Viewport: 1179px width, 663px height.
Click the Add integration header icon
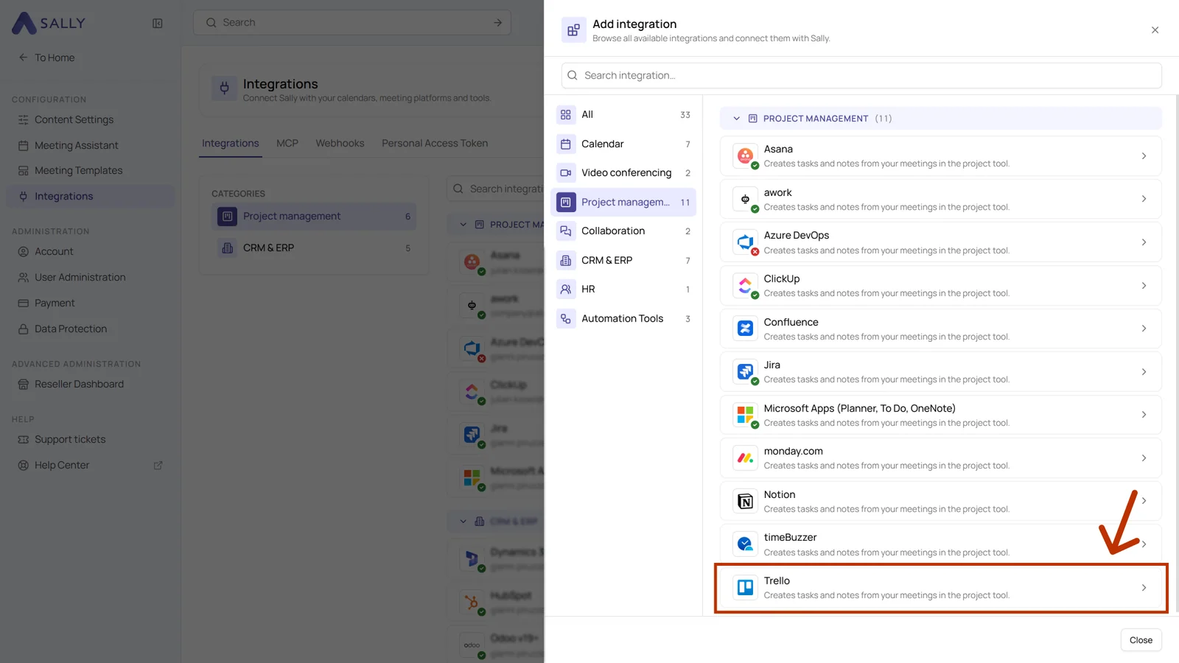(x=573, y=30)
